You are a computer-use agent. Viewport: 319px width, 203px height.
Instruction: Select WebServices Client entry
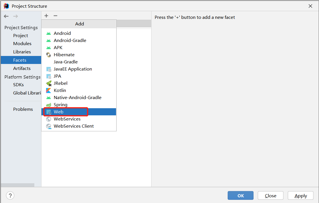79,126
